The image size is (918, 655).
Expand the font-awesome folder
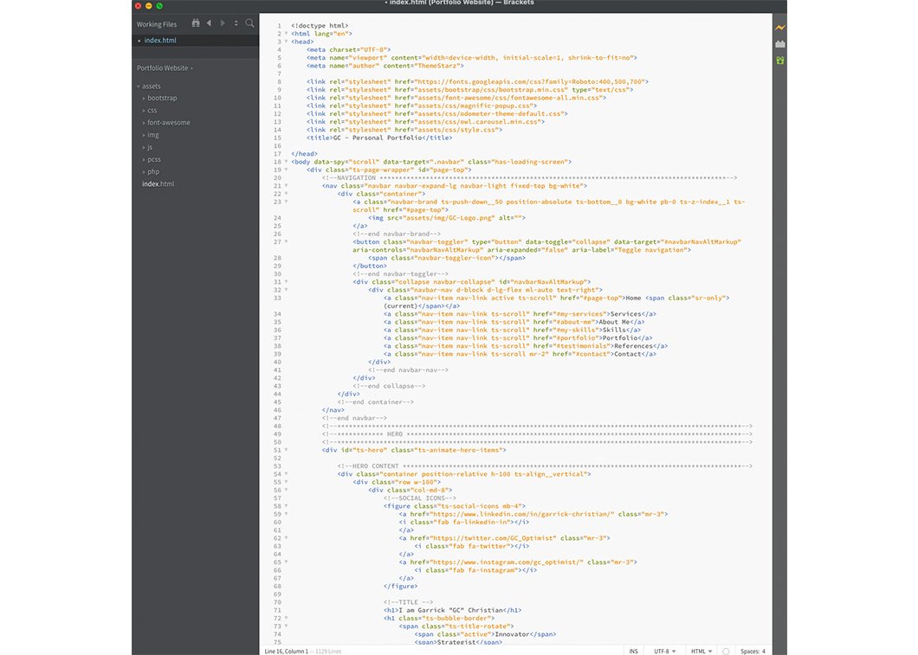tap(168, 123)
